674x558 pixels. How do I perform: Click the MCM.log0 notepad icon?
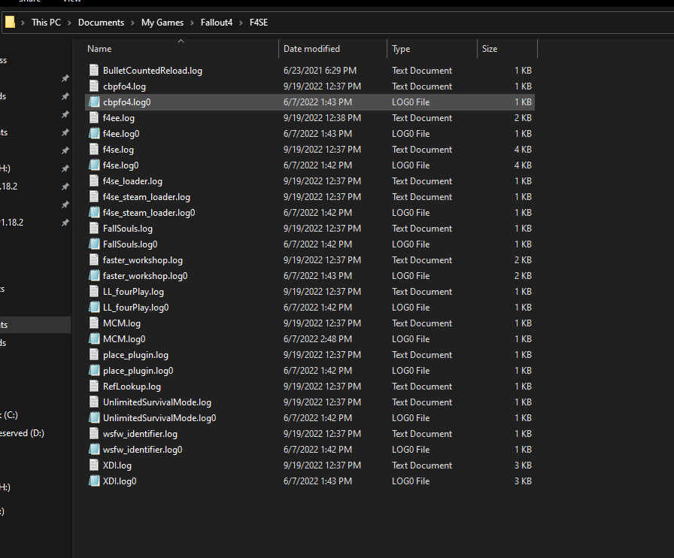point(94,338)
